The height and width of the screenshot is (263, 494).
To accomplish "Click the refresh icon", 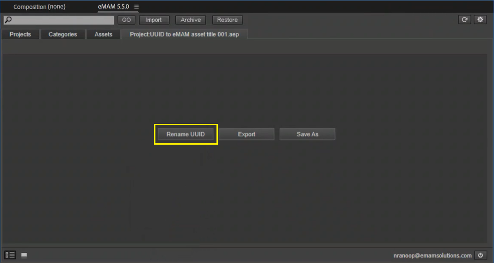I will click(x=464, y=19).
